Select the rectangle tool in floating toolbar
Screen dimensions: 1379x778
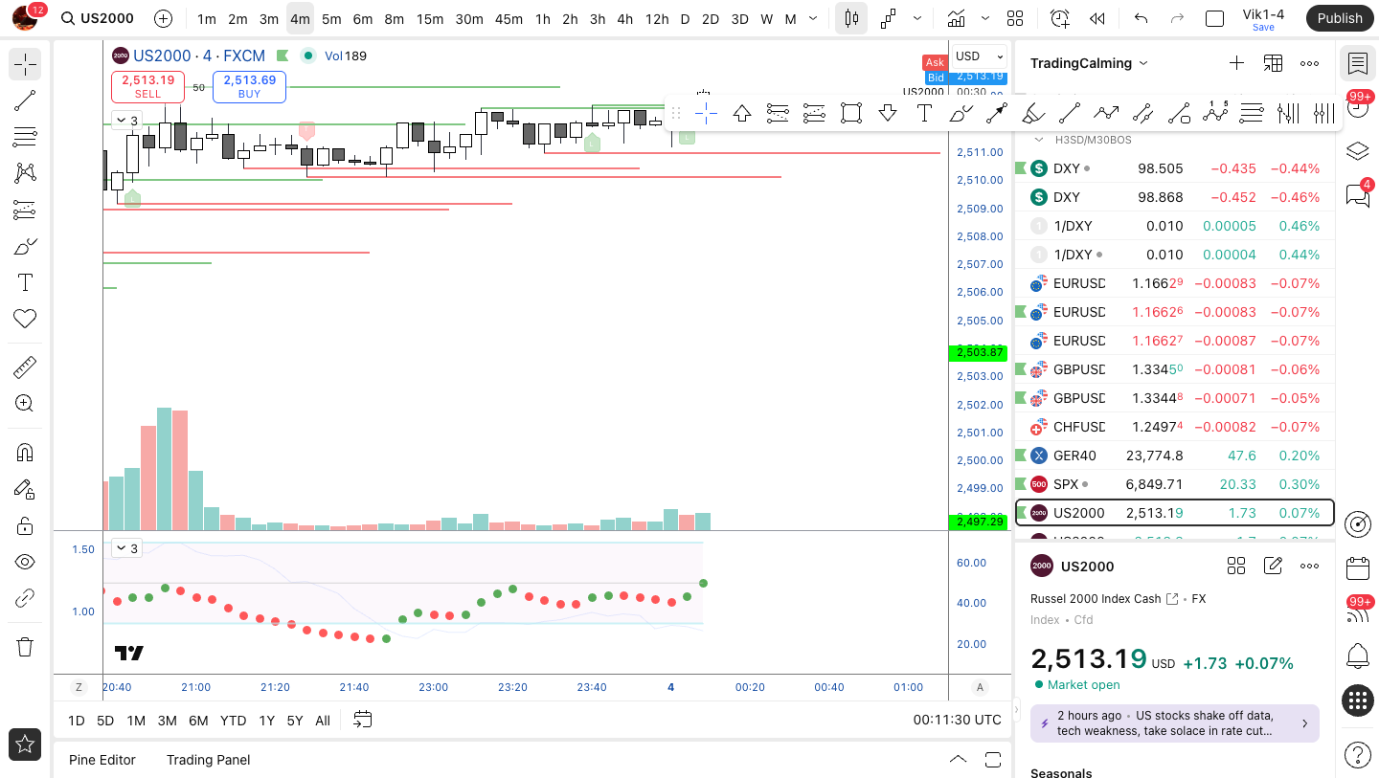(851, 113)
